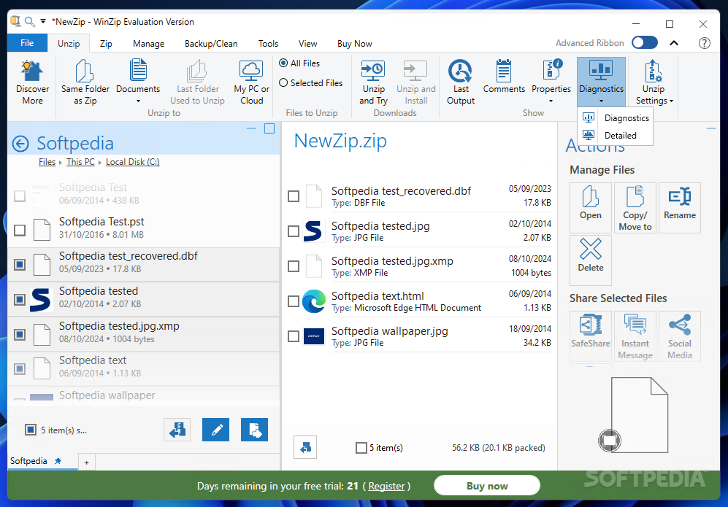This screenshot has height=507, width=728.
Task: Tick the 5 item(s) select-all checkbox in zip pane
Action: click(361, 448)
